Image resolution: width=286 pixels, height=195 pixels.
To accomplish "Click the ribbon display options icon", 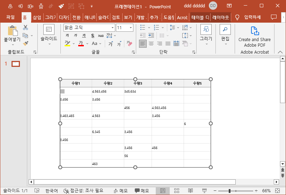I will [229, 6].
